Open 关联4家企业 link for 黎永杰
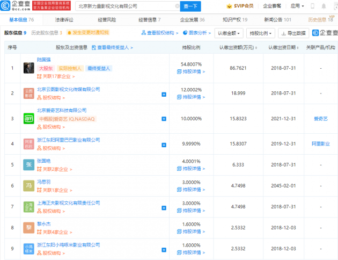This screenshot has height=260, width=338. pos(55,232)
